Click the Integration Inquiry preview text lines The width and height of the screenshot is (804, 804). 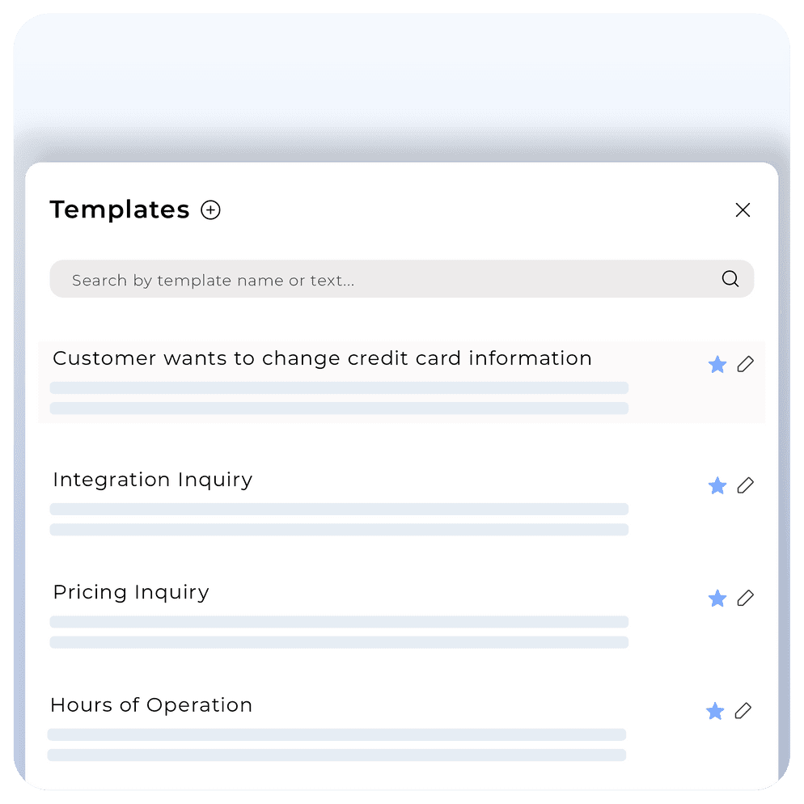point(339,519)
